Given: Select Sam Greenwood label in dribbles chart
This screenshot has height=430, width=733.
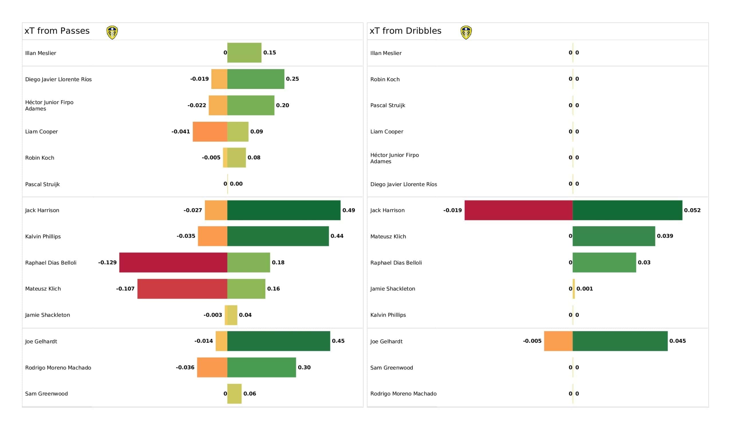Looking at the screenshot, I should 391,368.
